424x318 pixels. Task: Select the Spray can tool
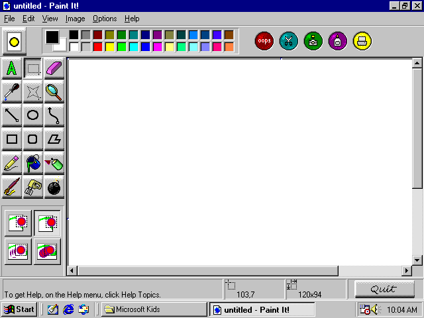pos(54,162)
